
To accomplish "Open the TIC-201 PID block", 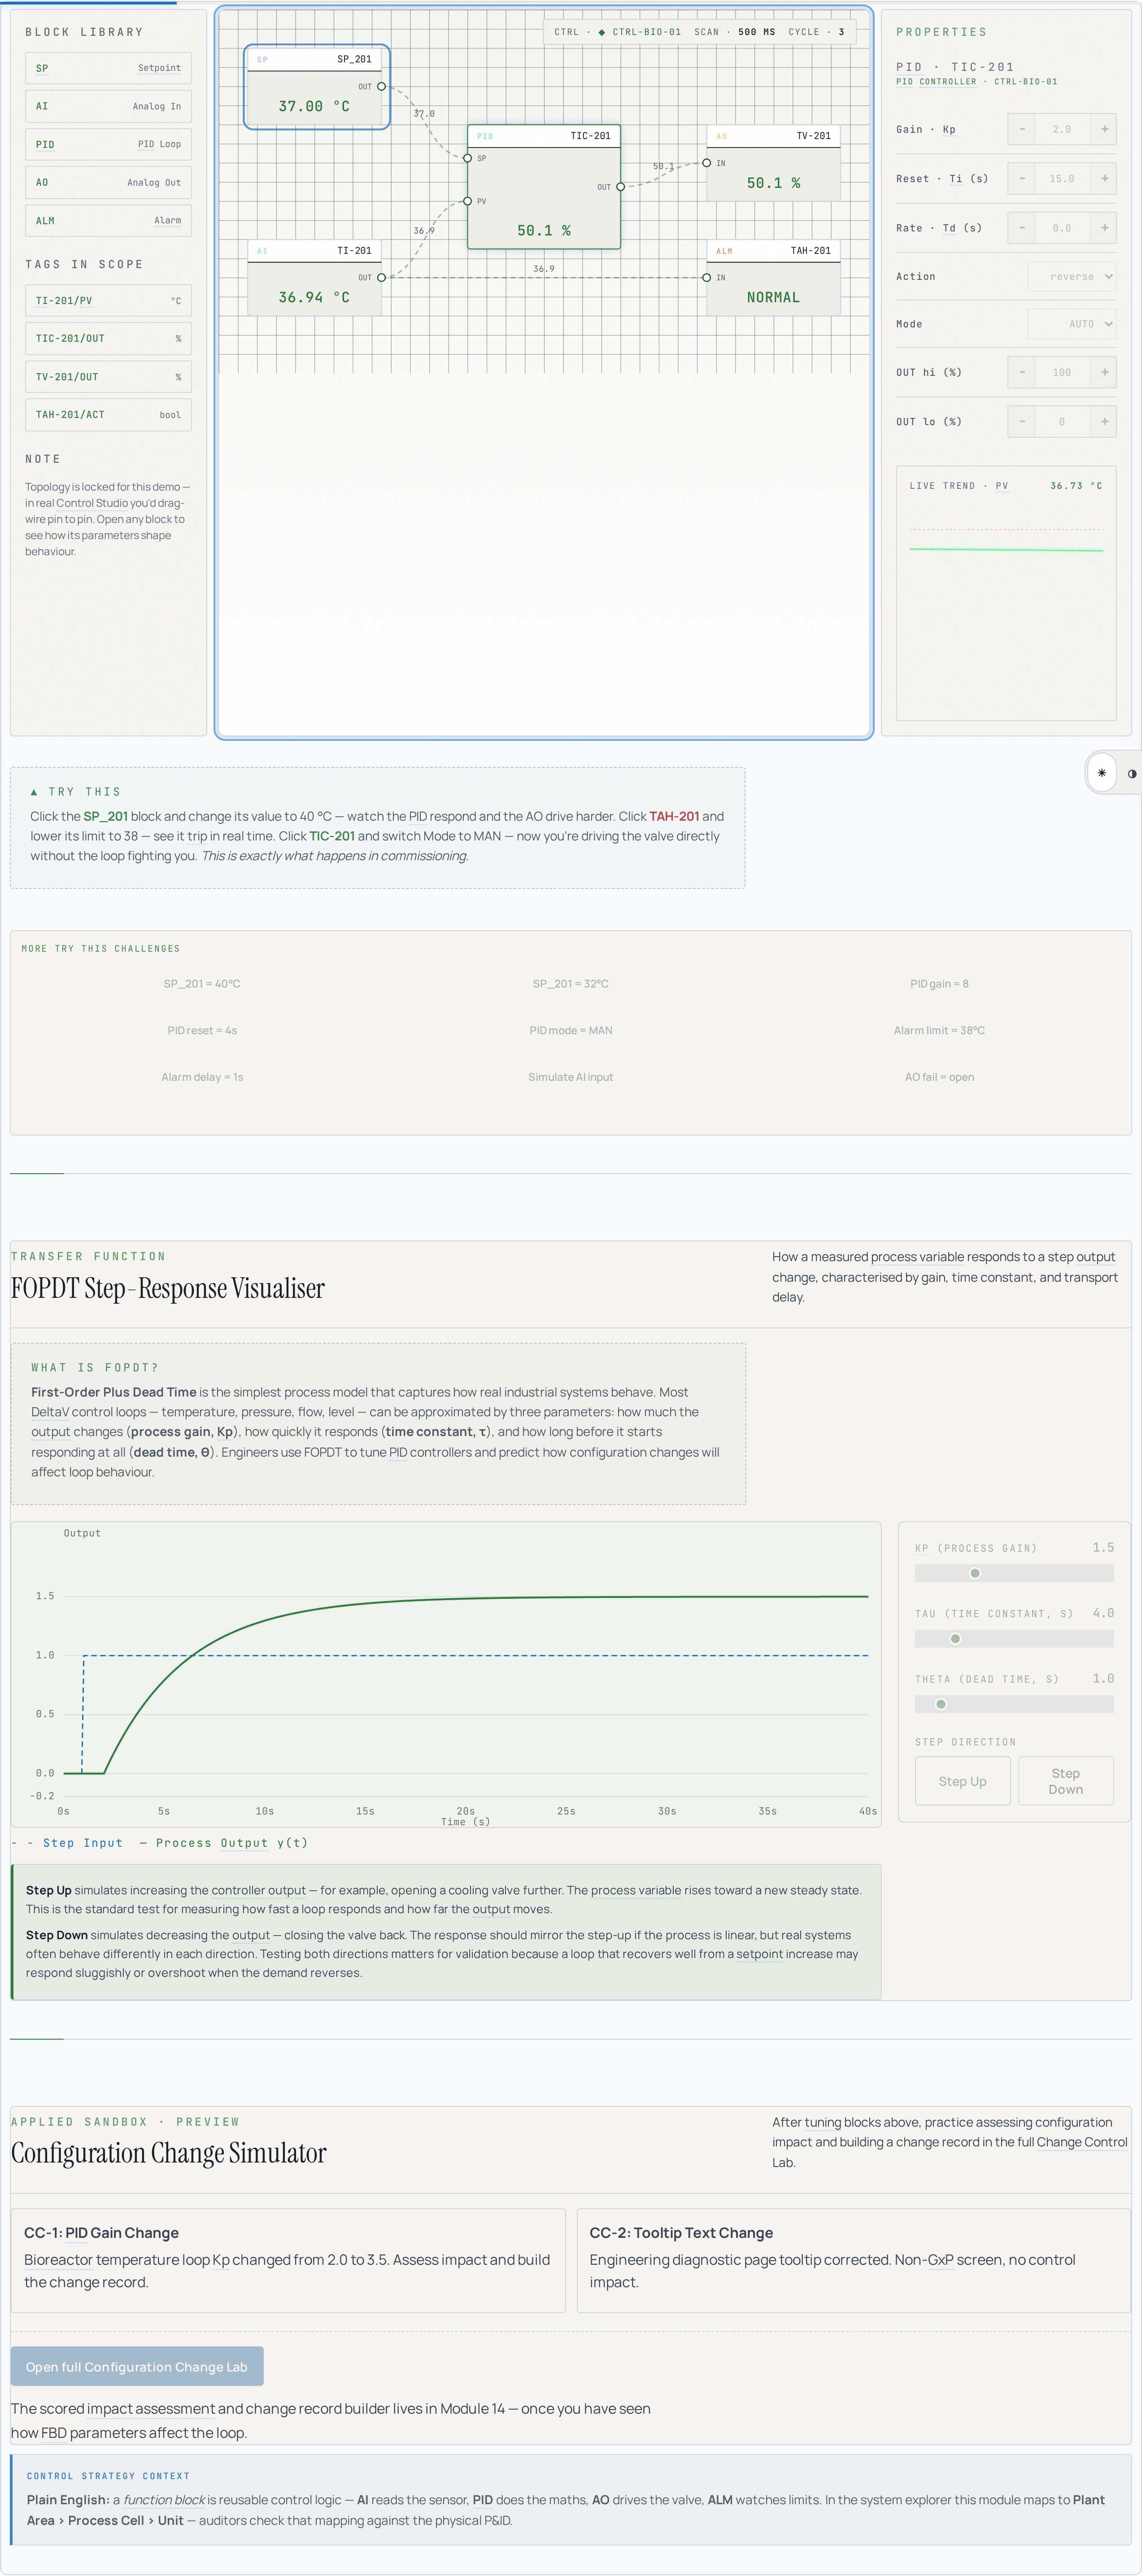I will [x=544, y=187].
